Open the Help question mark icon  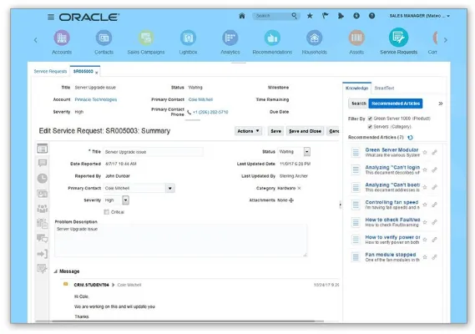coord(371,16)
